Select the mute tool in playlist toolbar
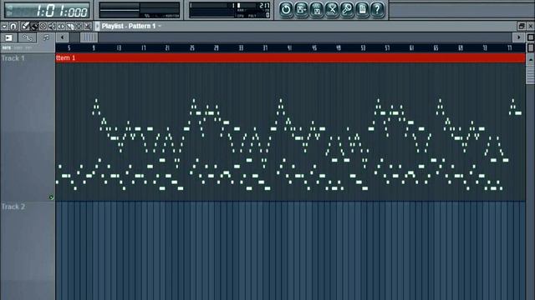 click(52, 26)
